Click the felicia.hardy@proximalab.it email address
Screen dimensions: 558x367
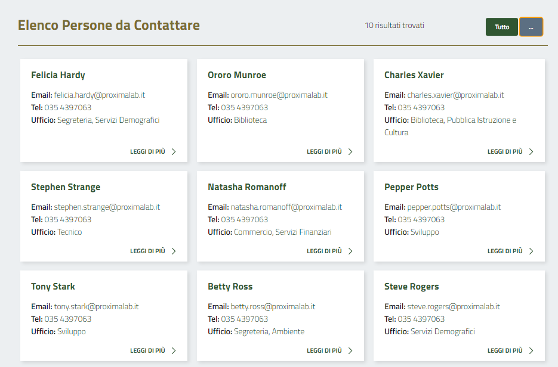pyautogui.click(x=100, y=95)
